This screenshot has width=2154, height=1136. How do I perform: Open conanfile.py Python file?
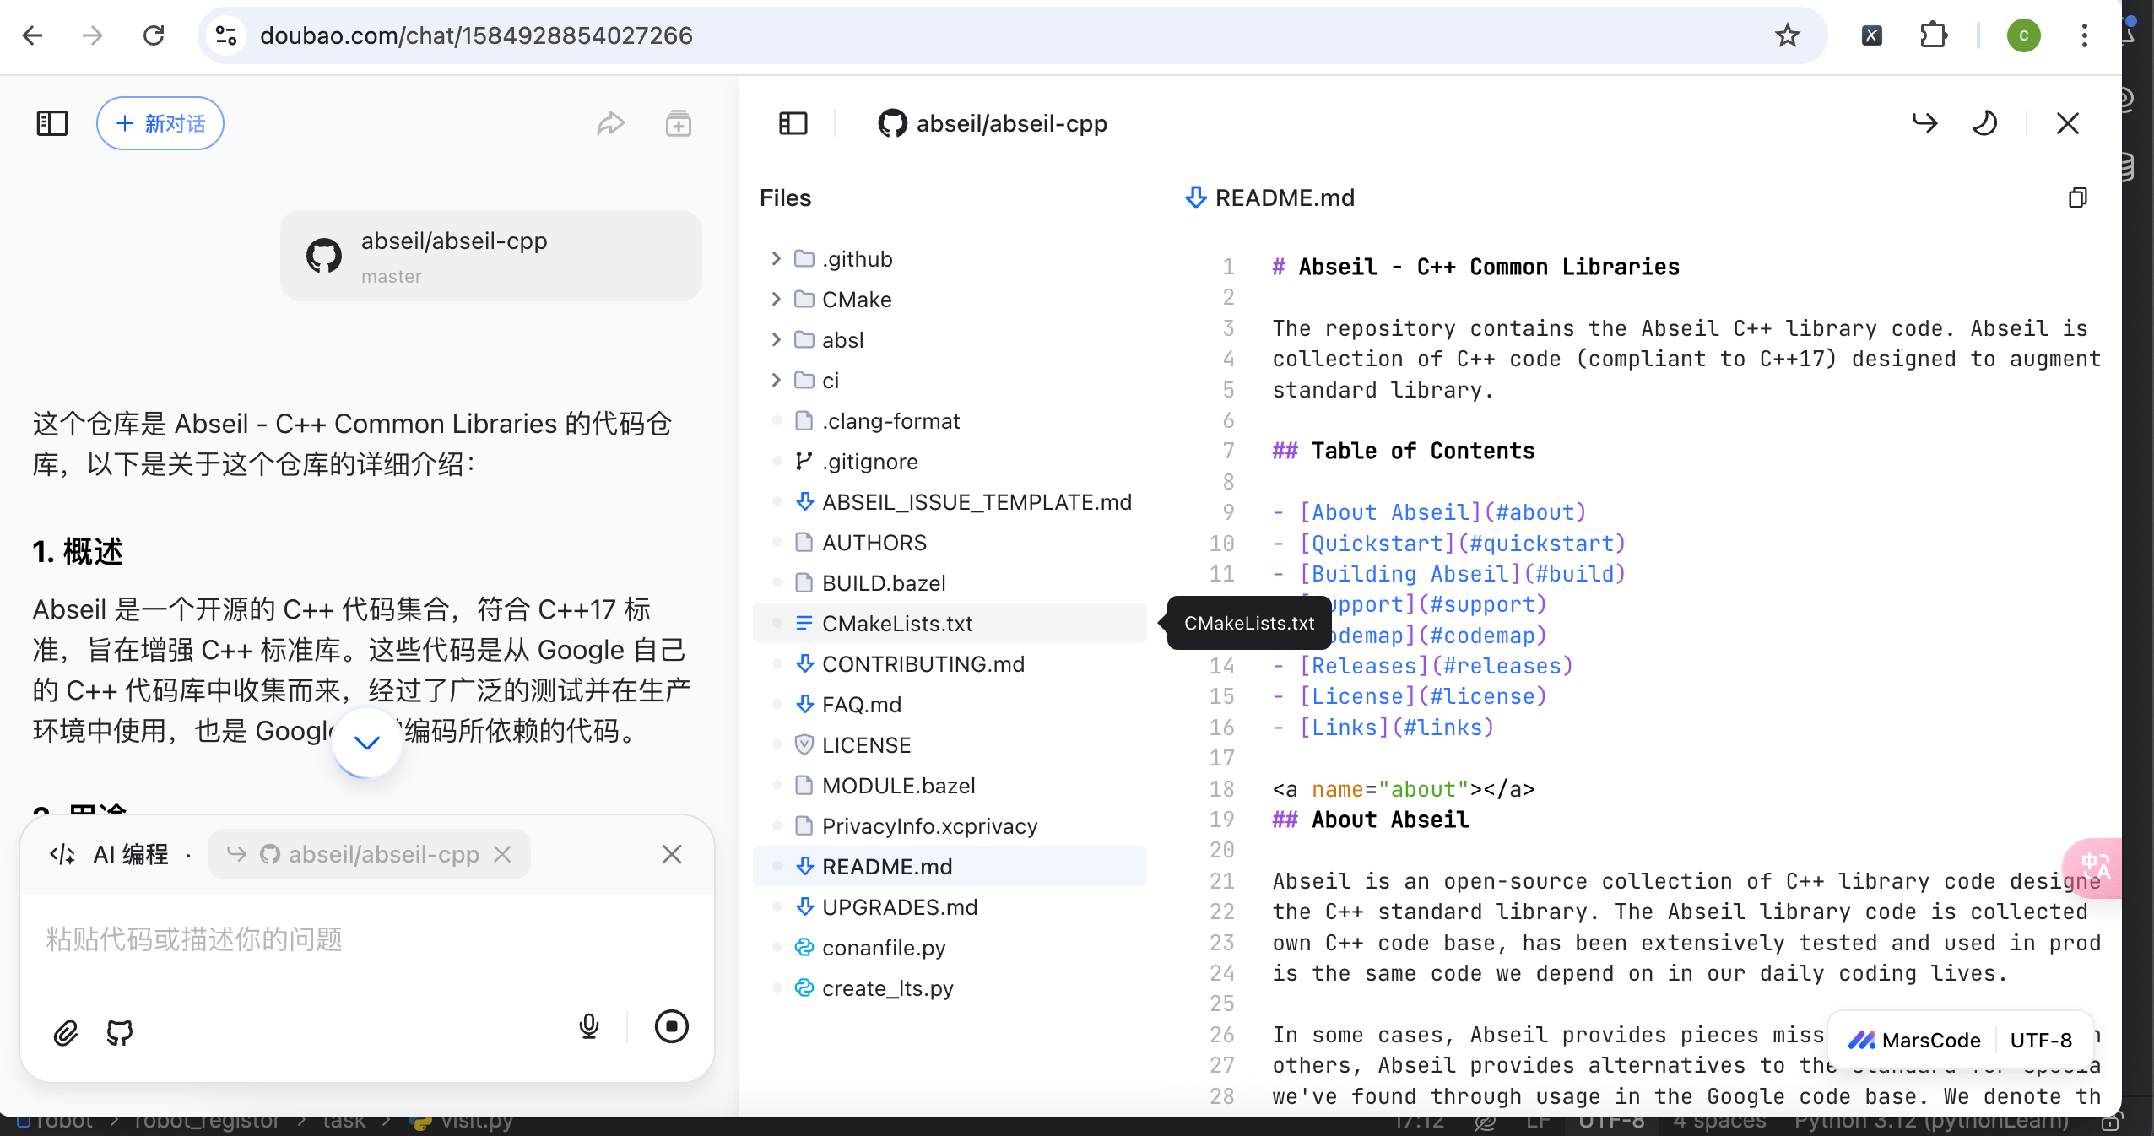pyautogui.click(x=950, y=947)
